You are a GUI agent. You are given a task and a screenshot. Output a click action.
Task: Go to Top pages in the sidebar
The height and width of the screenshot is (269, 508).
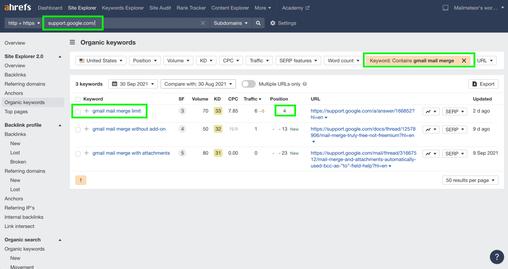[16, 111]
